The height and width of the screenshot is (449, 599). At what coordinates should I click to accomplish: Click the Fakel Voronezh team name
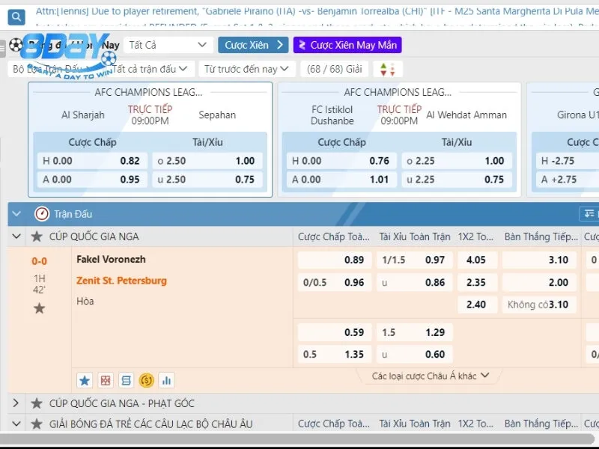point(111,259)
